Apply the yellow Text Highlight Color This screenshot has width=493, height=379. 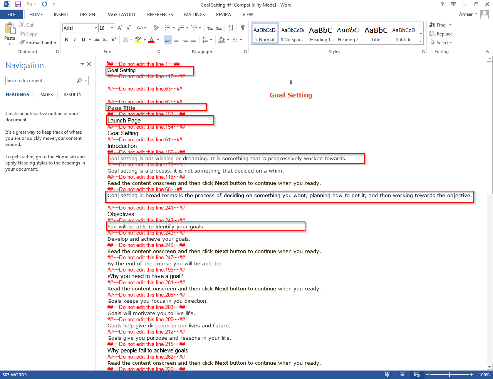[138, 40]
